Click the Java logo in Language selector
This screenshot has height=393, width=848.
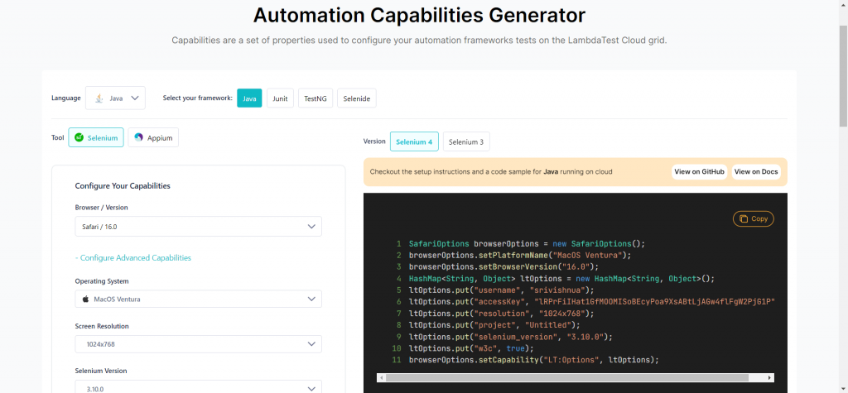[x=99, y=98]
